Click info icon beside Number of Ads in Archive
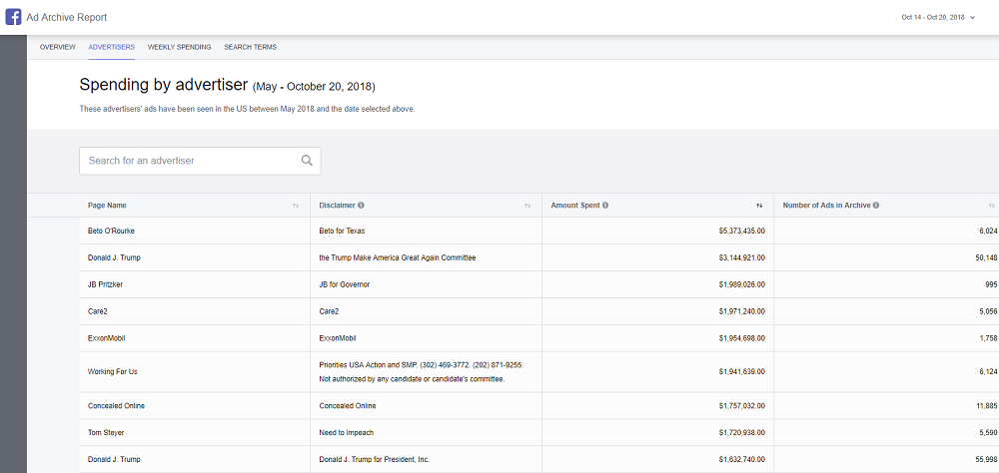The image size is (999, 473). (876, 206)
